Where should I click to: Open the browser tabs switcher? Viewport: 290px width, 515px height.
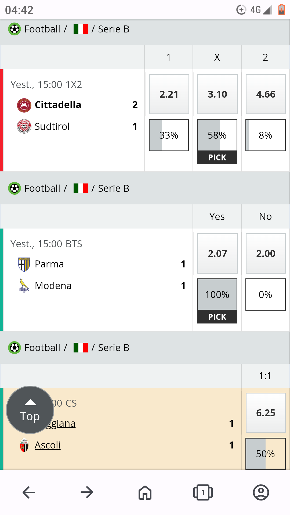pos(203,492)
